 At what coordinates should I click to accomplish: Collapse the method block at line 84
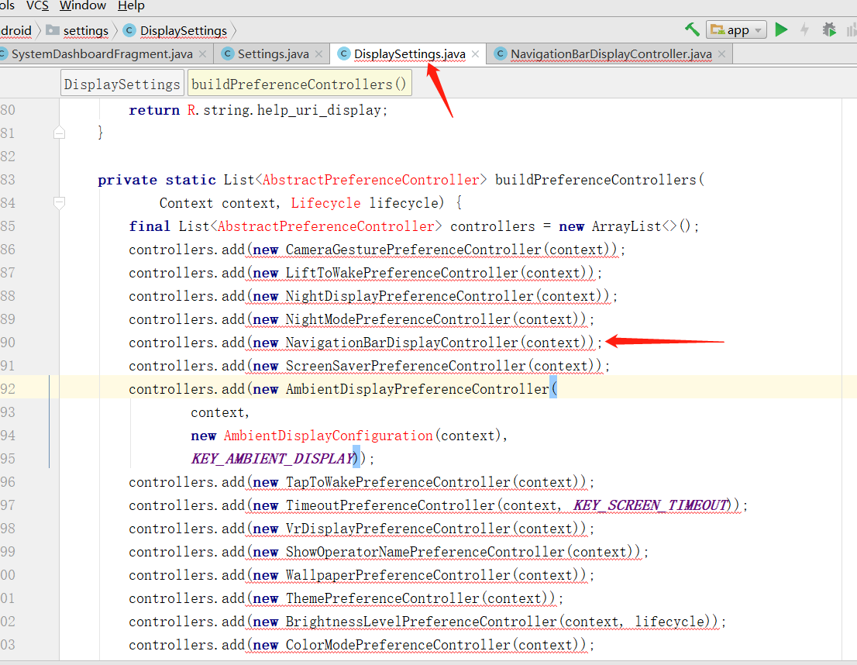[59, 202]
